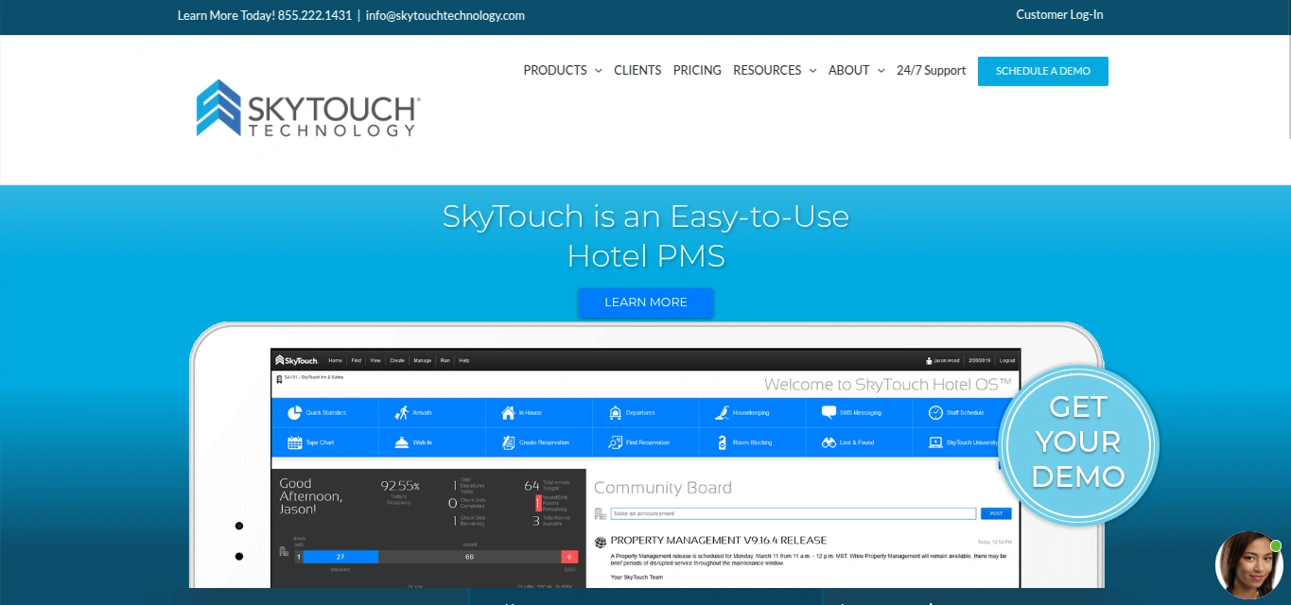1291x605 pixels.
Task: Click the Make an announcement field
Action: [793, 513]
